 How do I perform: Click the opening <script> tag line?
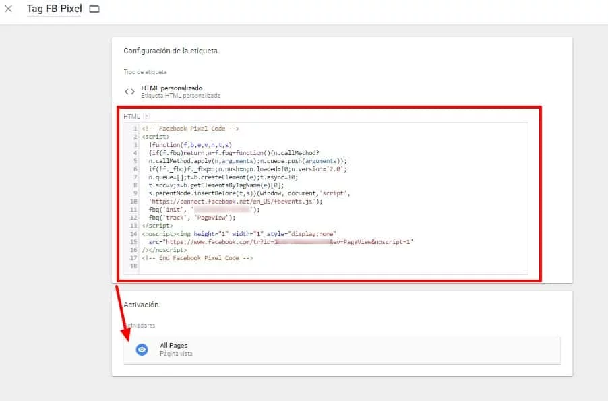point(156,137)
